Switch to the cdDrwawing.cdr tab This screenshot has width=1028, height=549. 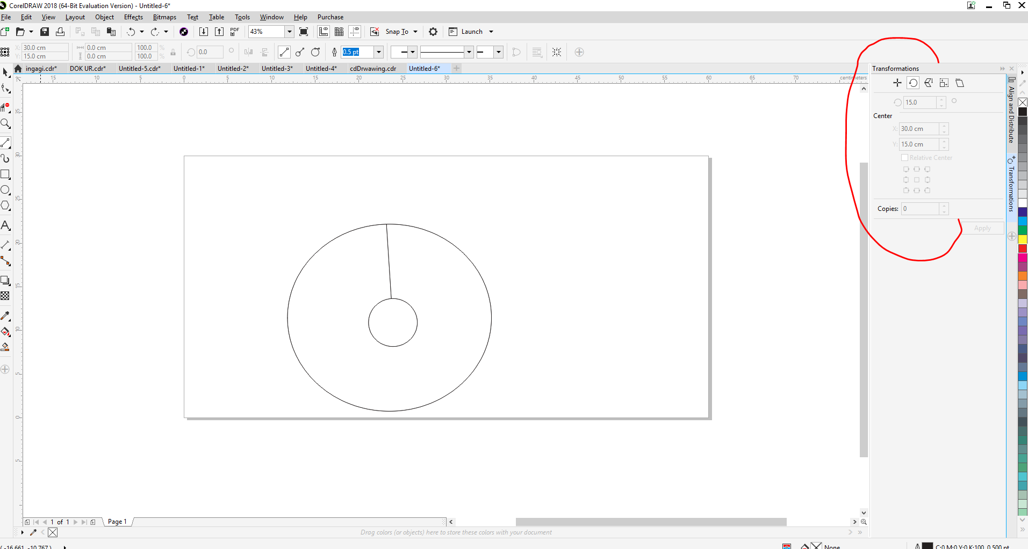tap(373, 69)
